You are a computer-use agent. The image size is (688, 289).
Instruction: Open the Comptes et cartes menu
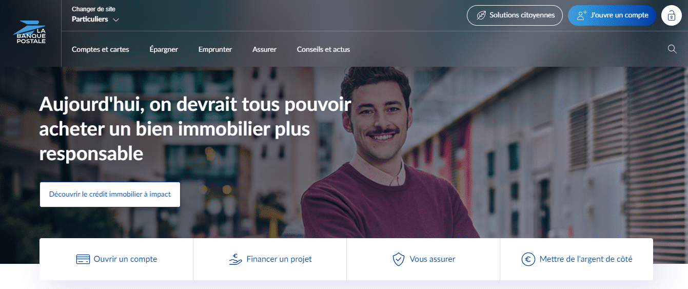(101, 49)
